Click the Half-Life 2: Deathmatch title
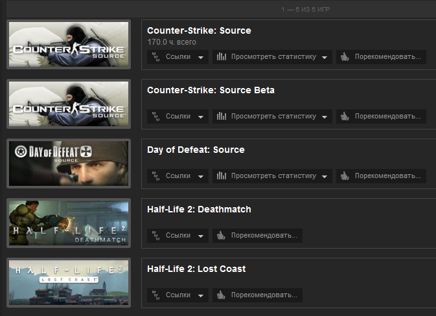The image size is (436, 316). tap(199, 209)
